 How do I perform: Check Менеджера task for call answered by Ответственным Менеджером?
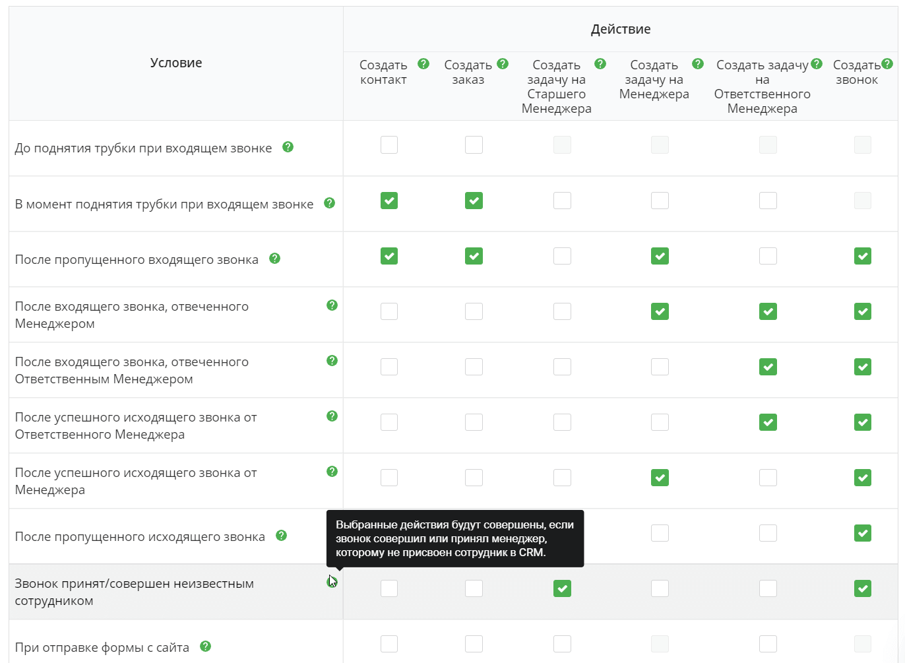point(660,367)
